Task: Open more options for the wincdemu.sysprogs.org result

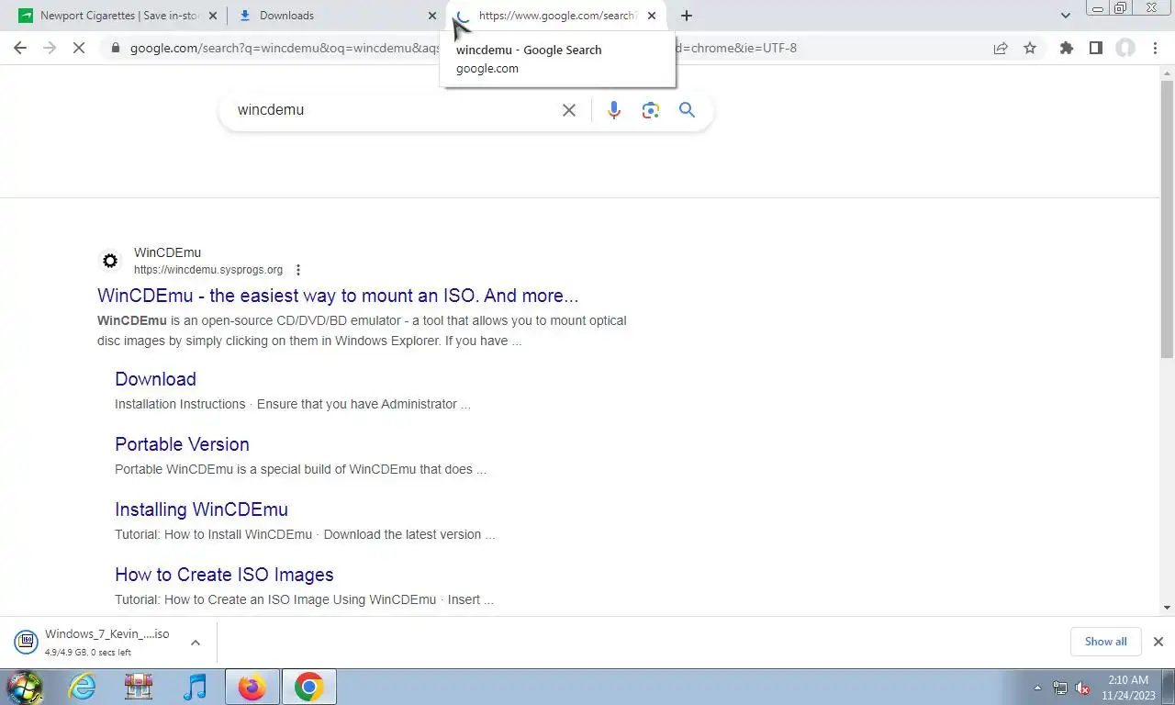Action: (297, 270)
